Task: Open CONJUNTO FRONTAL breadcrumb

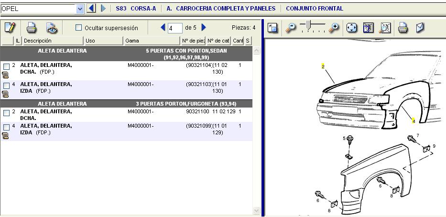Action: (x=314, y=9)
